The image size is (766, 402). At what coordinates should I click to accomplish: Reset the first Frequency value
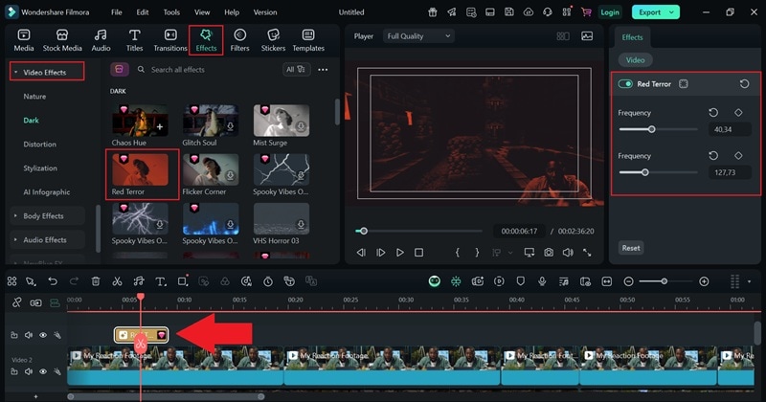[713, 113]
